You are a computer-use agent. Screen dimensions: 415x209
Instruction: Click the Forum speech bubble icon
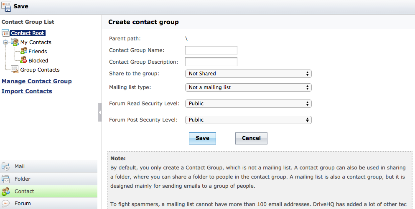pos(6,204)
